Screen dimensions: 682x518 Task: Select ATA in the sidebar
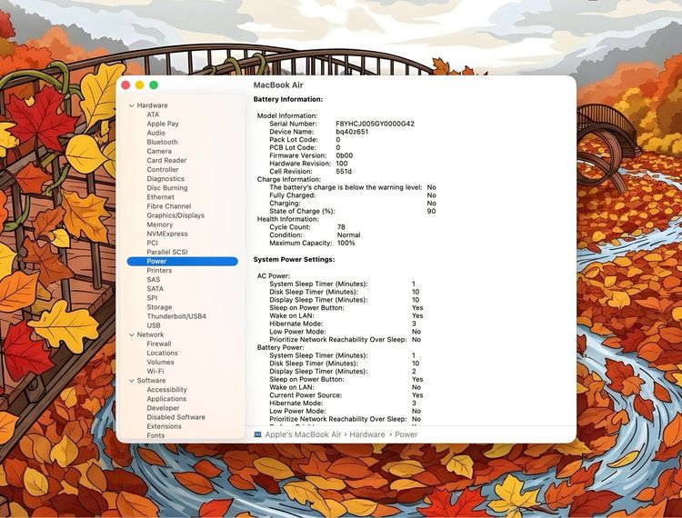point(153,115)
